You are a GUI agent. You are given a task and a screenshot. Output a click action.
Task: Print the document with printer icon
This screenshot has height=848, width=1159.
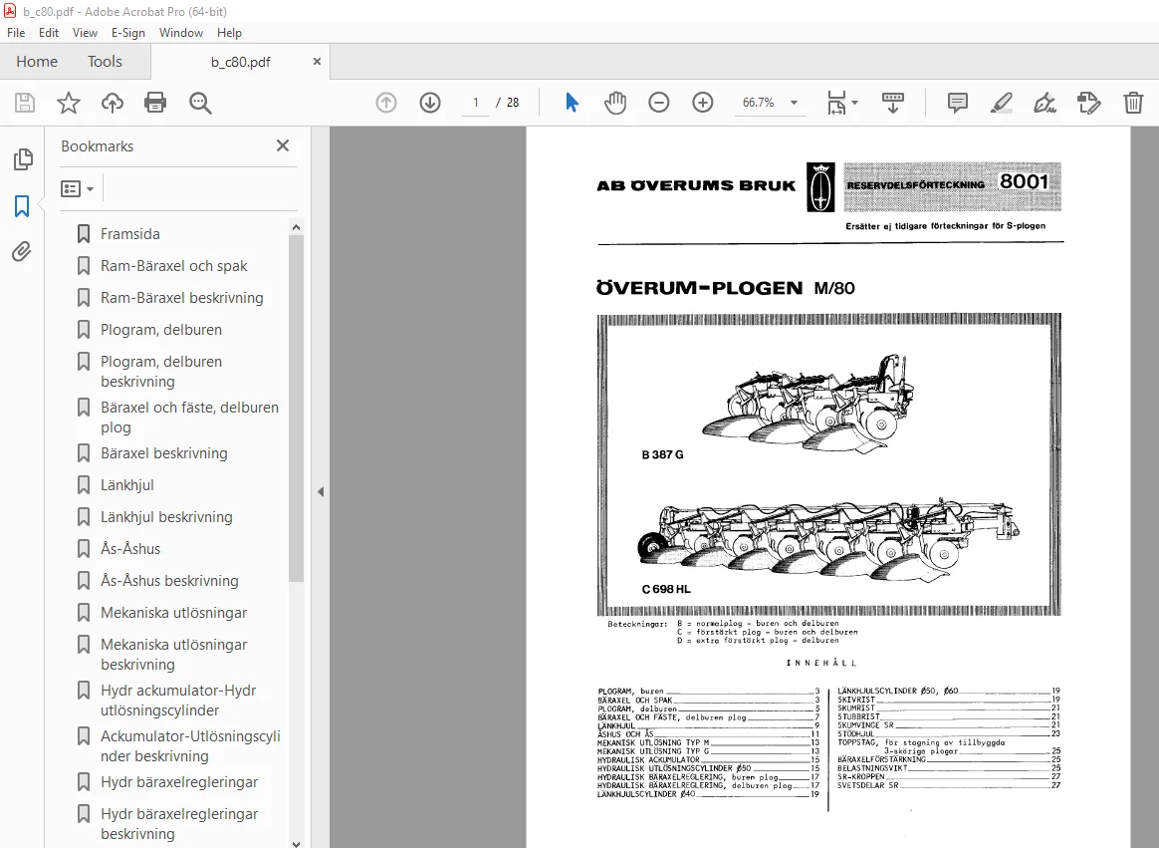[155, 102]
